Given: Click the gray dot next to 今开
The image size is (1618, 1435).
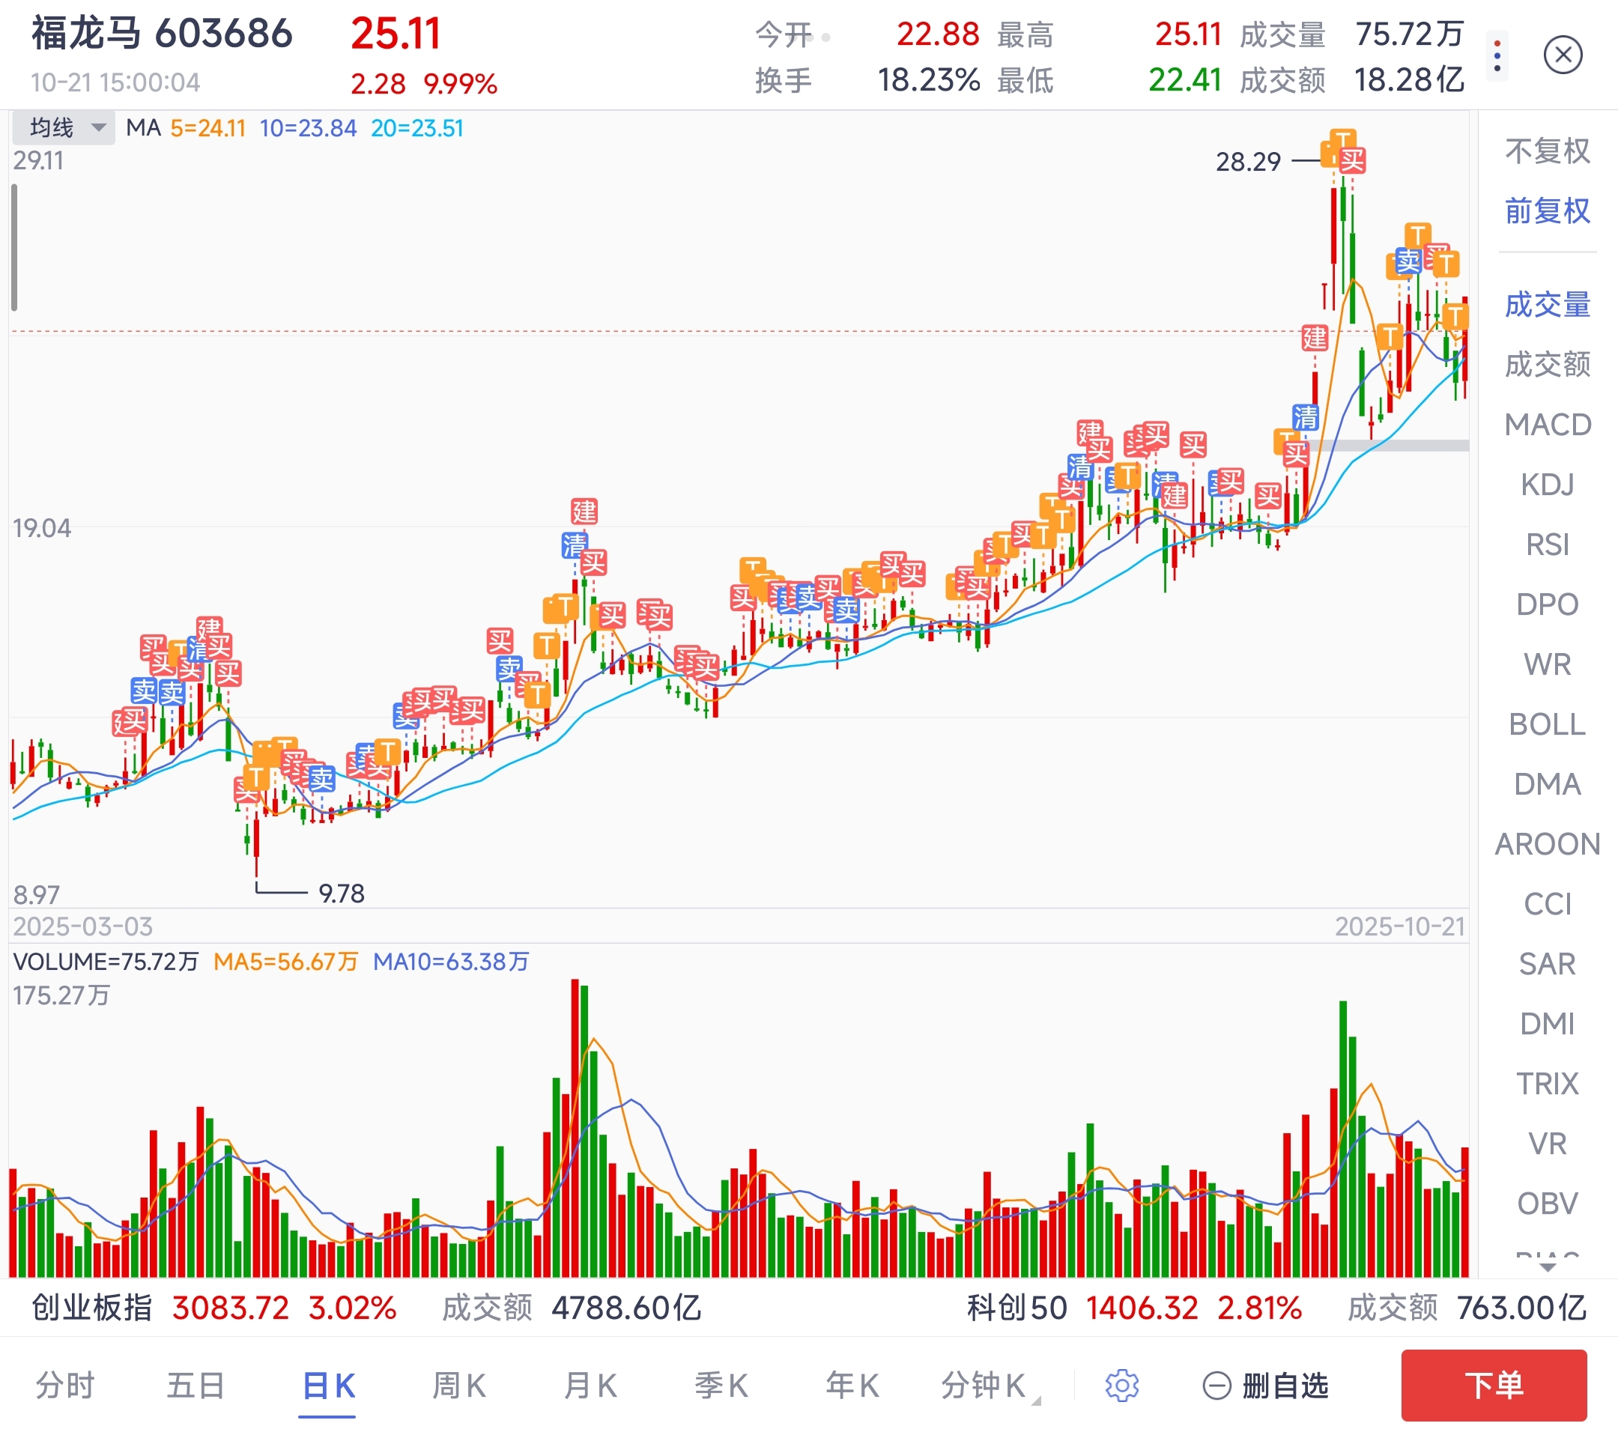Looking at the screenshot, I should point(825,37).
